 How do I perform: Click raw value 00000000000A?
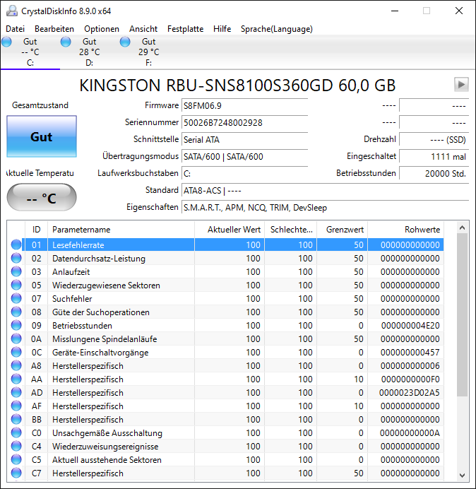[410, 433]
